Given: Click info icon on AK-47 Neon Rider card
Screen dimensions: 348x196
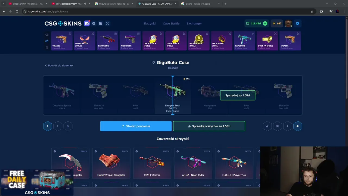Looking at the screenshot, I should (178, 151).
